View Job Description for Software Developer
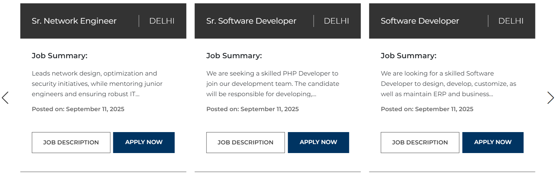This screenshot has height=177, width=558. pyautogui.click(x=420, y=142)
